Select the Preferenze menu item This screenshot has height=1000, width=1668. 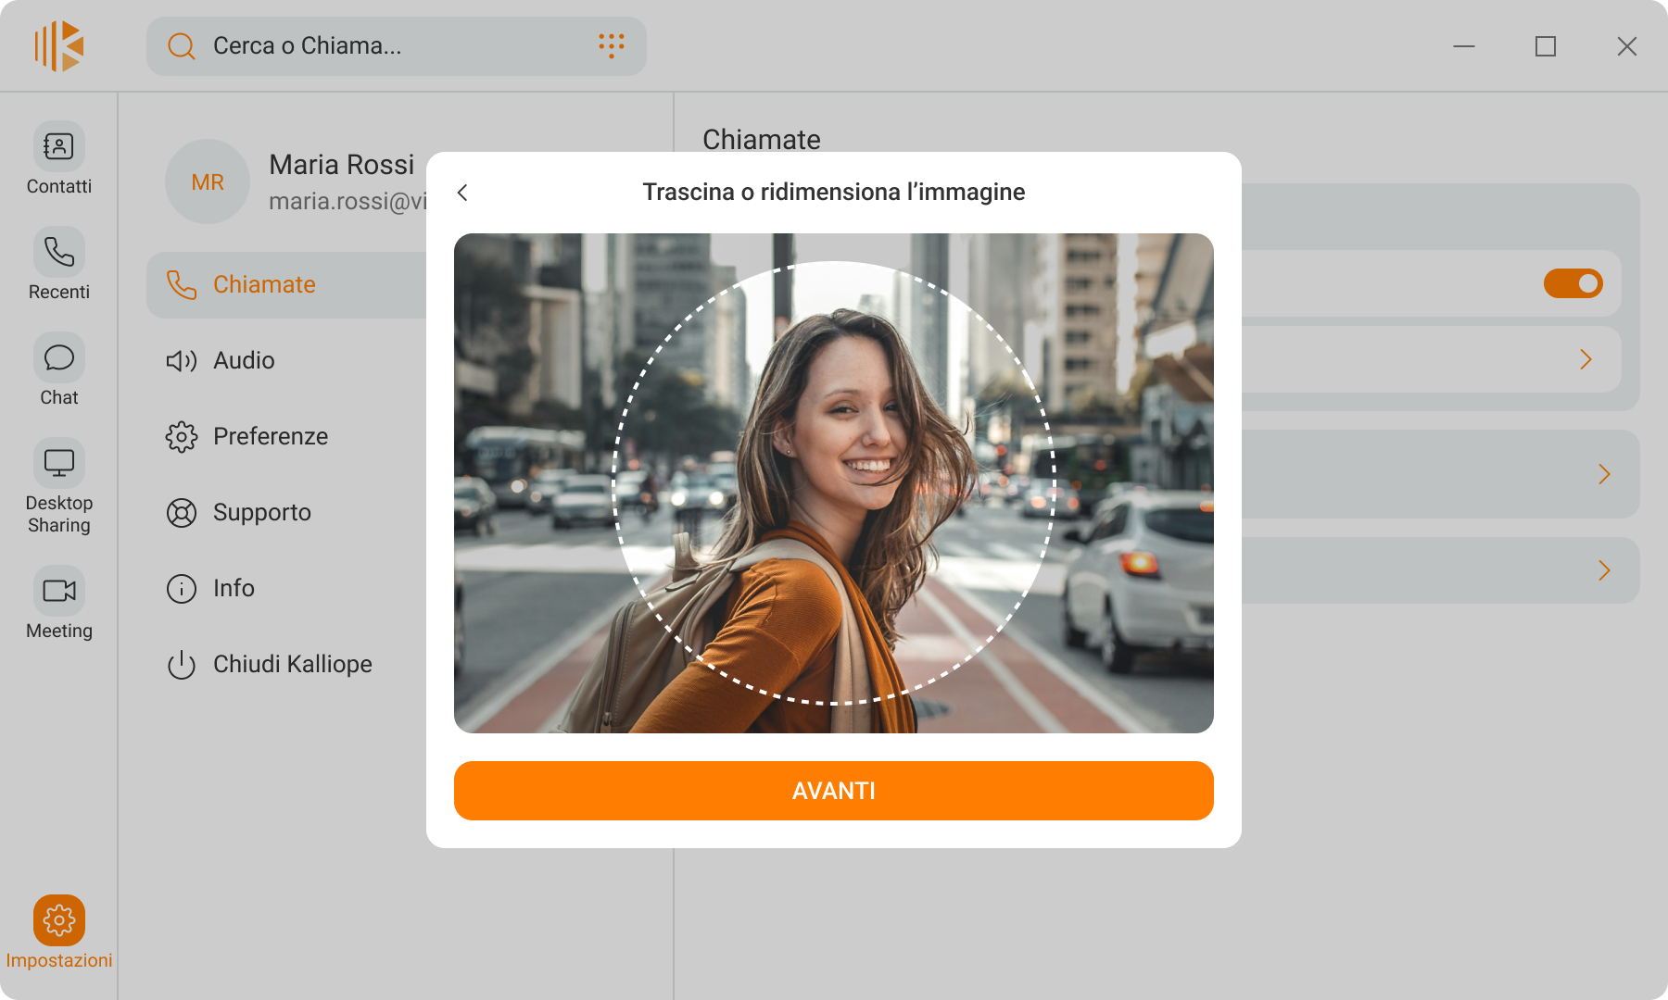coord(270,436)
